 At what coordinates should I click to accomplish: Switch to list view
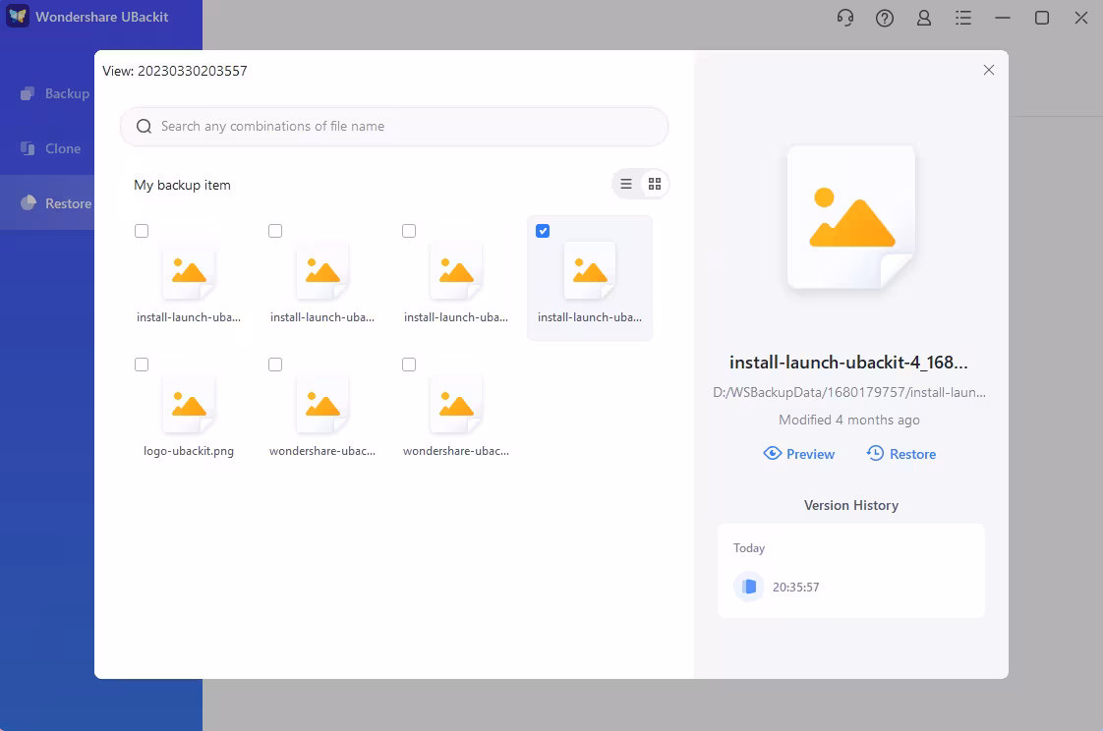[626, 184]
